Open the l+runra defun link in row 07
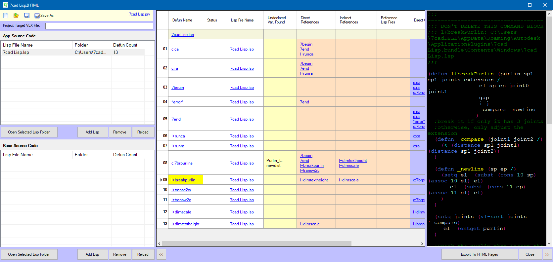This screenshot has width=553, height=262. [178, 146]
